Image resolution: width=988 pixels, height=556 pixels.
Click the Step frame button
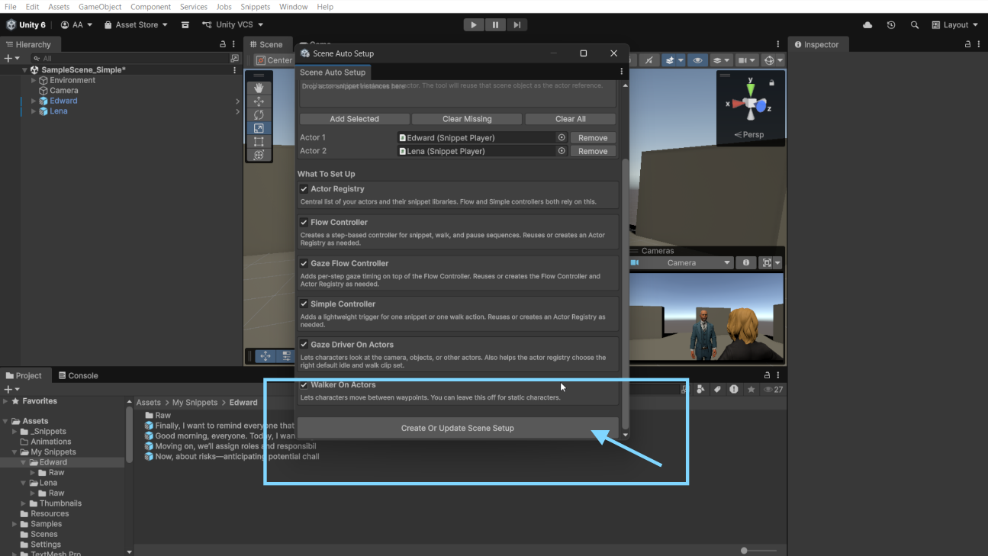(x=517, y=24)
